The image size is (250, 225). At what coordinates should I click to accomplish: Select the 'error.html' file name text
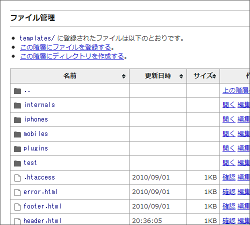coord(40,192)
